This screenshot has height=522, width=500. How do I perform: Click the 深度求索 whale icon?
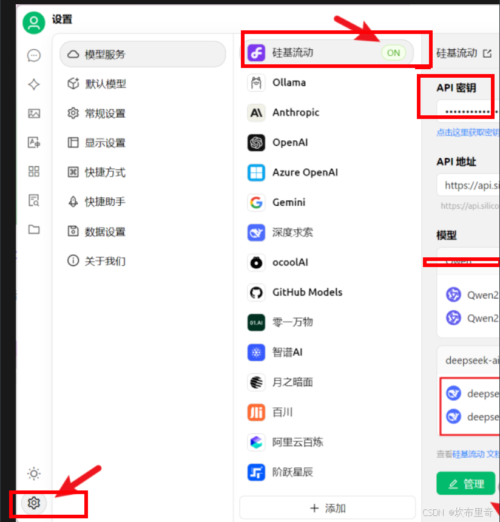[256, 232]
